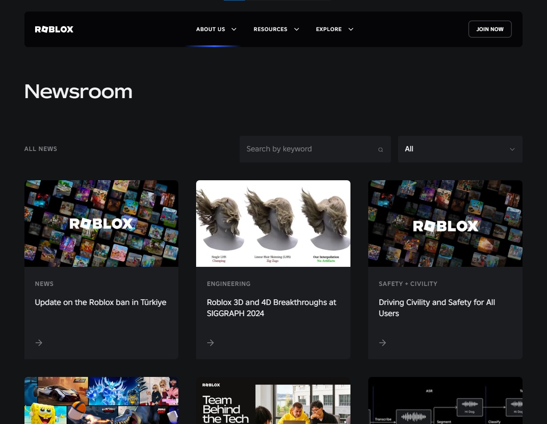
Task: Open the Resources menu
Action: [x=270, y=29]
